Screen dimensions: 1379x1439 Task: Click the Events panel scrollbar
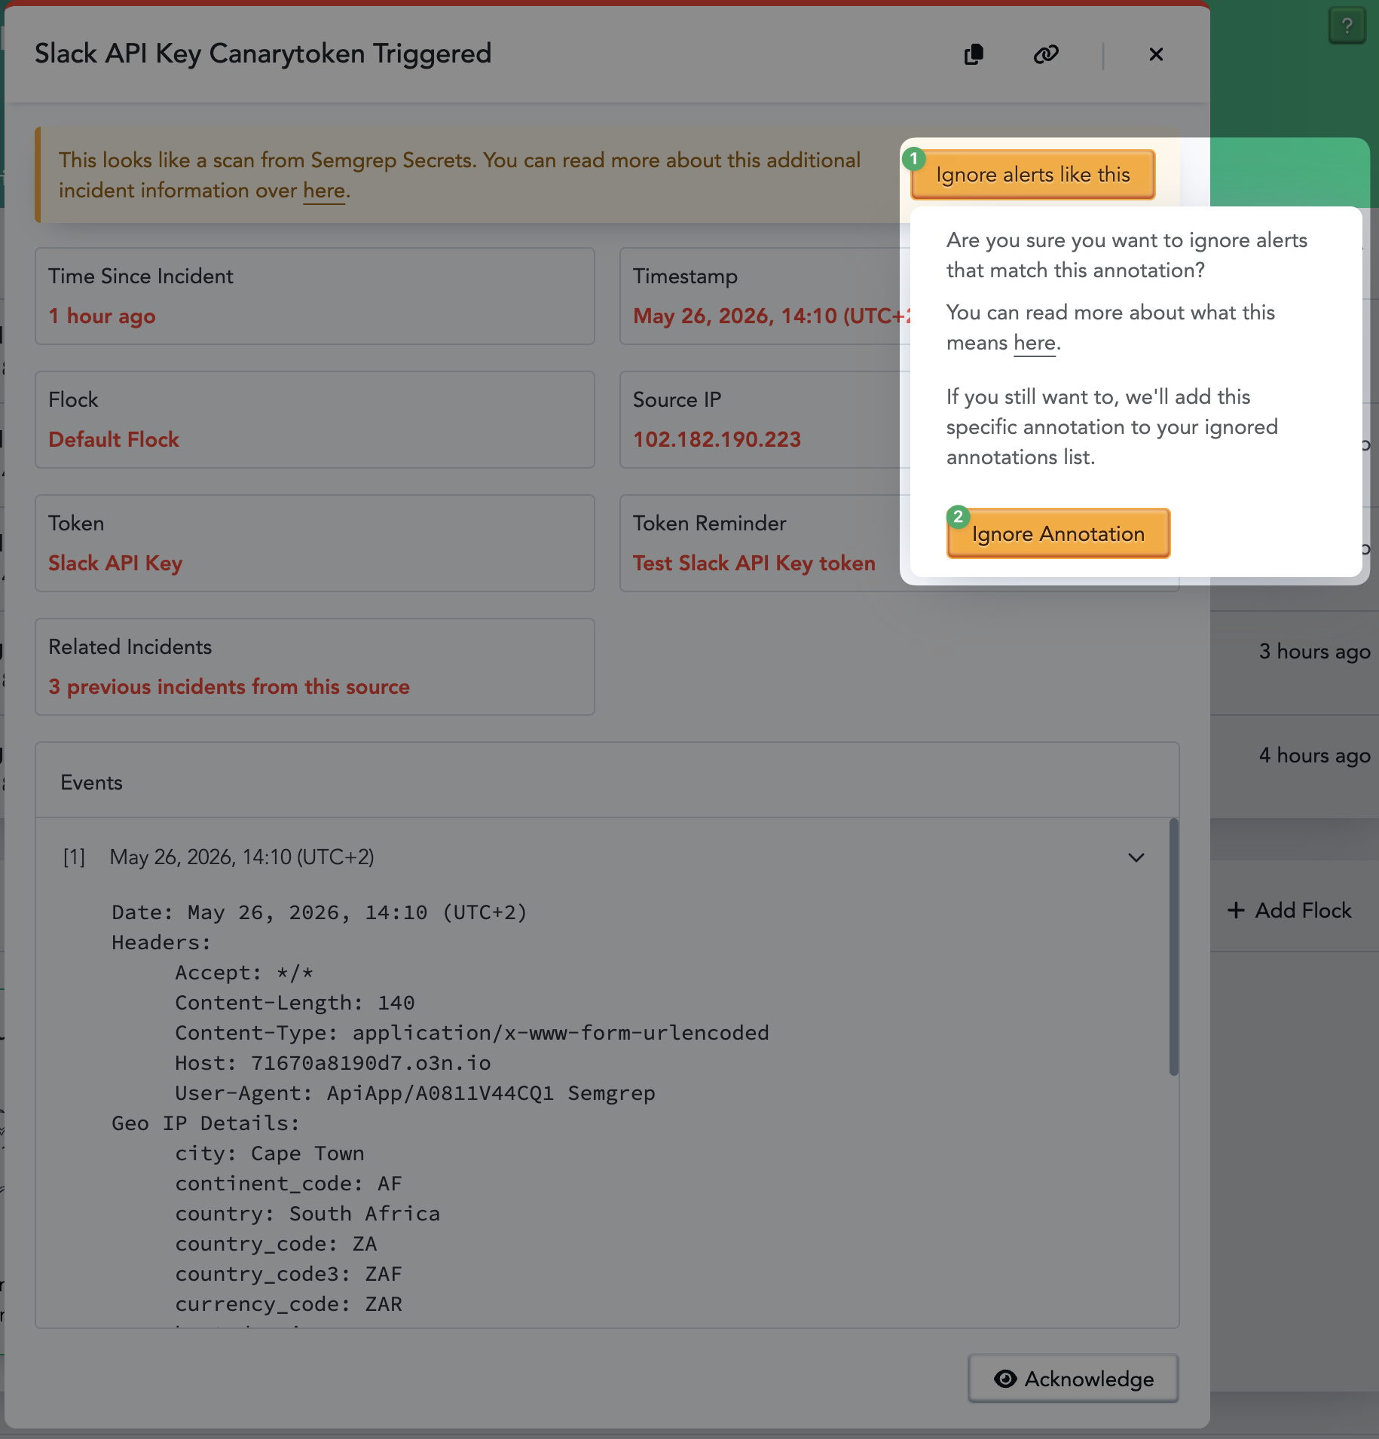[1173, 947]
